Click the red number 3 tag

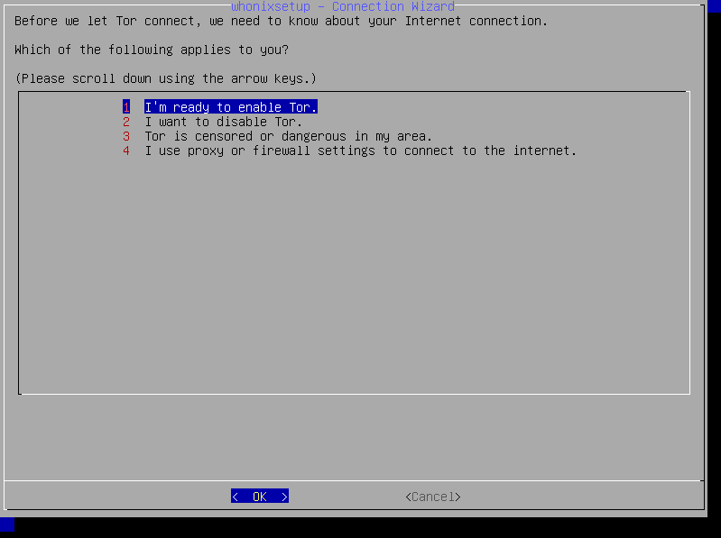[126, 136]
